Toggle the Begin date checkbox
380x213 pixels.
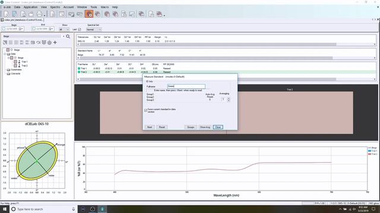tap(4, 29)
